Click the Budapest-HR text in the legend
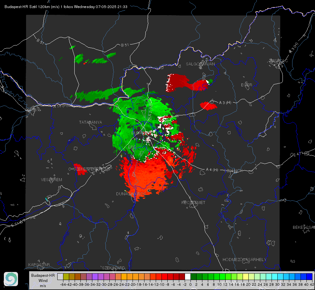The width and height of the screenshot is (315, 290). tap(43, 275)
